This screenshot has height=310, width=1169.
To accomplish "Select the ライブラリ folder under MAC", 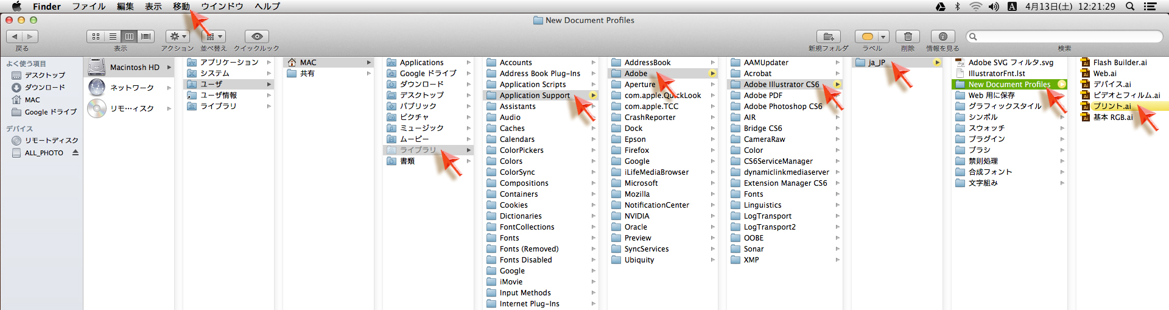I will 428,150.
